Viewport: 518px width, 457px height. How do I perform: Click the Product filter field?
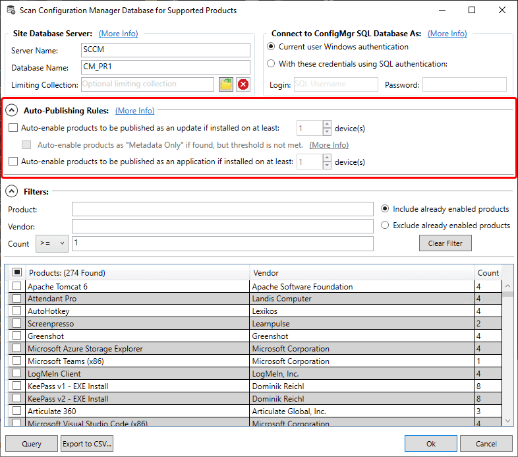tap(223, 209)
